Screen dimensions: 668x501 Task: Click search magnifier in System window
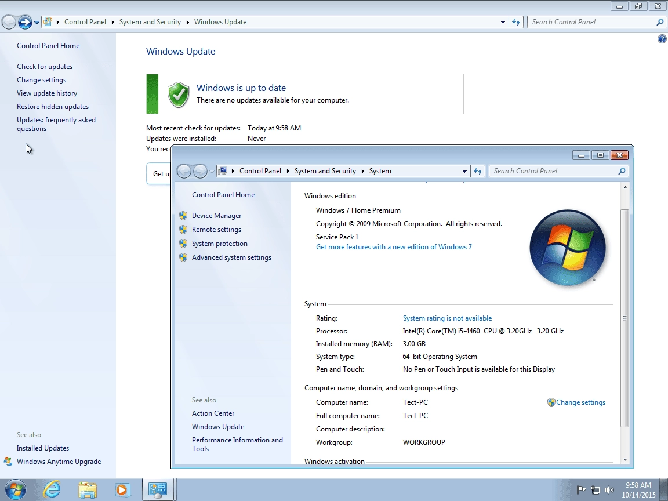pyautogui.click(x=622, y=171)
